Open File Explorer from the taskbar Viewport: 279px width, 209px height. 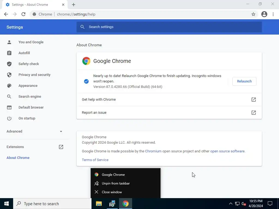[99, 204]
